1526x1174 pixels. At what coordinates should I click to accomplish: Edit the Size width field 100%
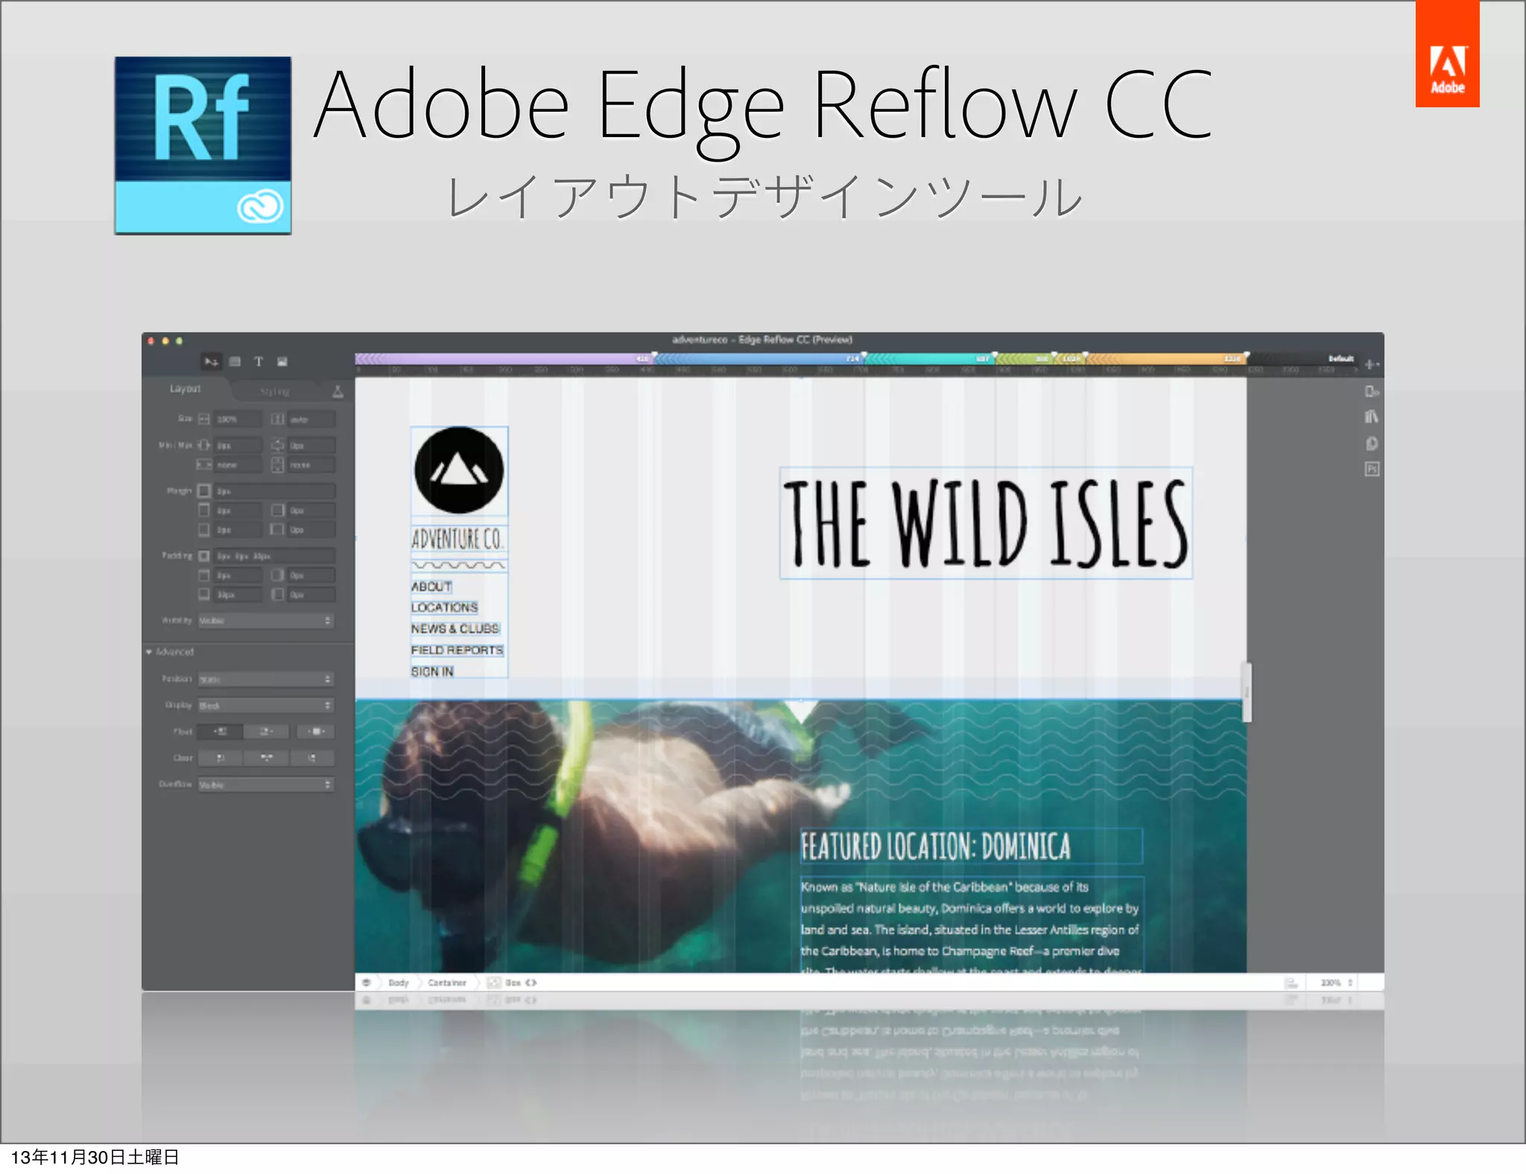tap(238, 419)
